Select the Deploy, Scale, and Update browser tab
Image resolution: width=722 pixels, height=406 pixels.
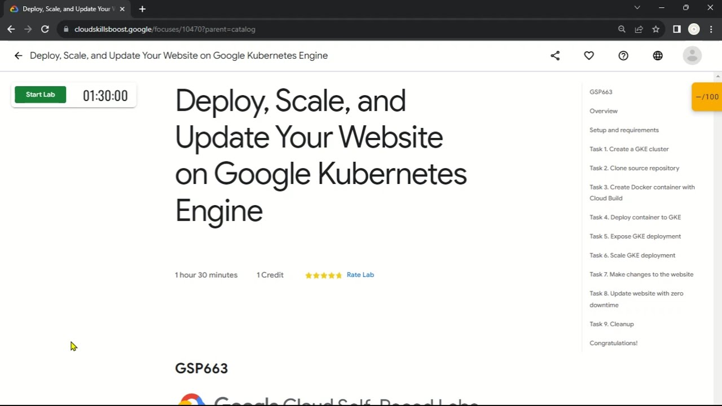click(68, 9)
